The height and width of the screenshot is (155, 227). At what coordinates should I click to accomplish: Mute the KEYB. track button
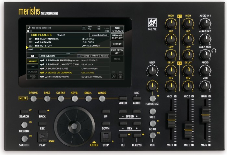tap(75, 99)
